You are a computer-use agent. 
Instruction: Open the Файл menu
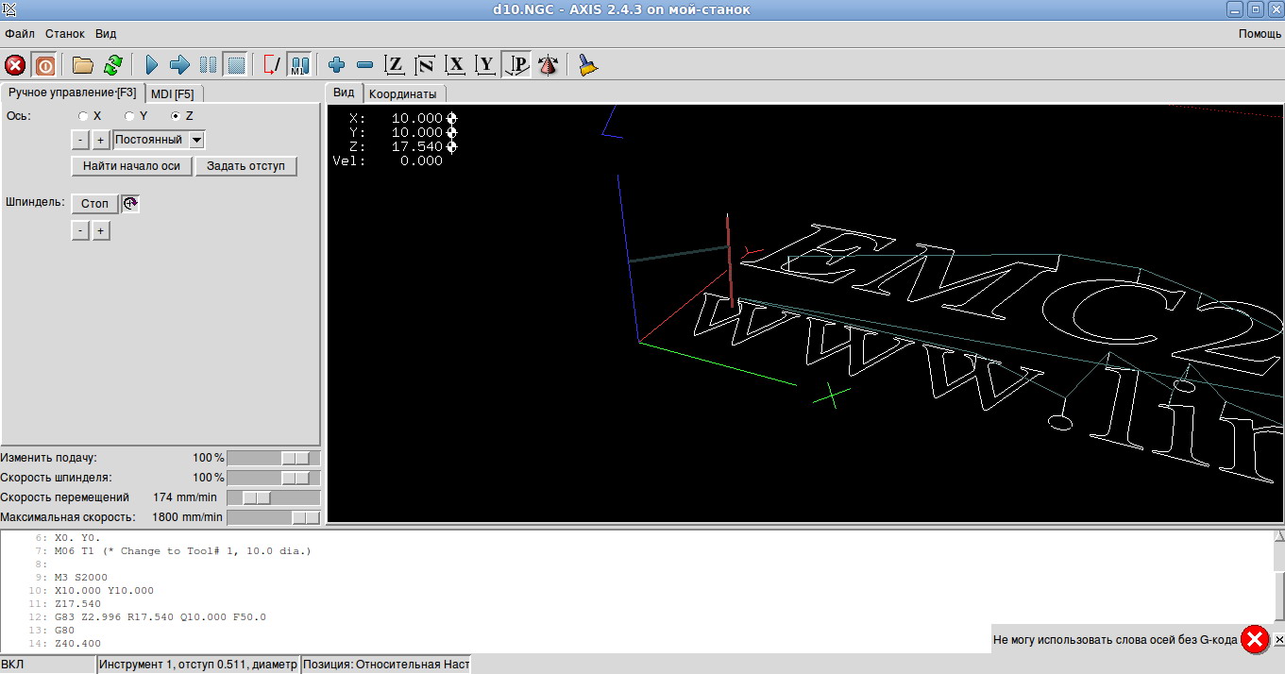[x=20, y=33]
